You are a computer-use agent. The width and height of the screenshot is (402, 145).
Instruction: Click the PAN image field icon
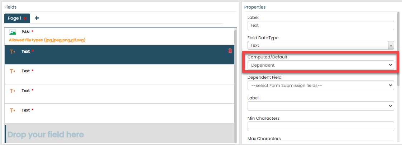pyautogui.click(x=13, y=32)
